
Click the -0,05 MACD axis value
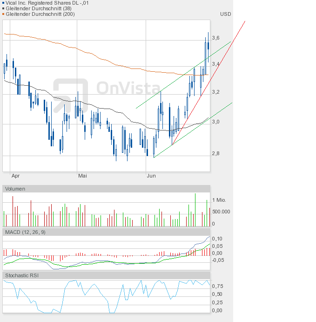218,260
